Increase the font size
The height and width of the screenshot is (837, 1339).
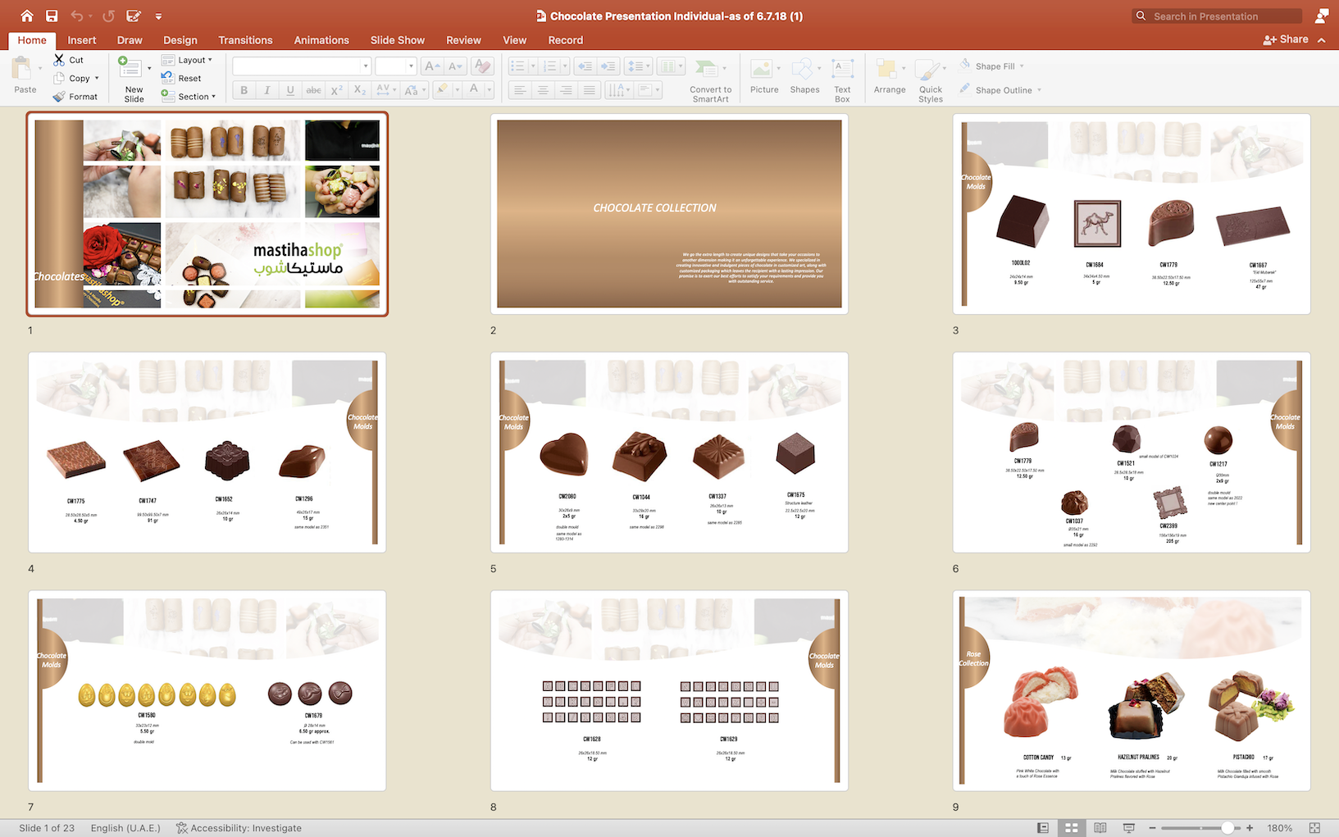click(x=431, y=66)
